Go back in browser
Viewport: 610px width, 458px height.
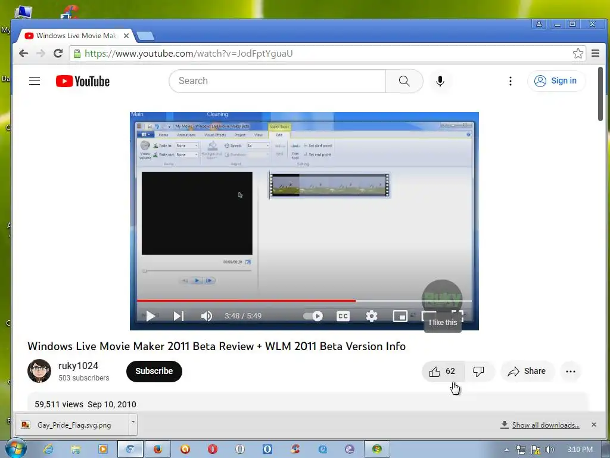click(23, 53)
